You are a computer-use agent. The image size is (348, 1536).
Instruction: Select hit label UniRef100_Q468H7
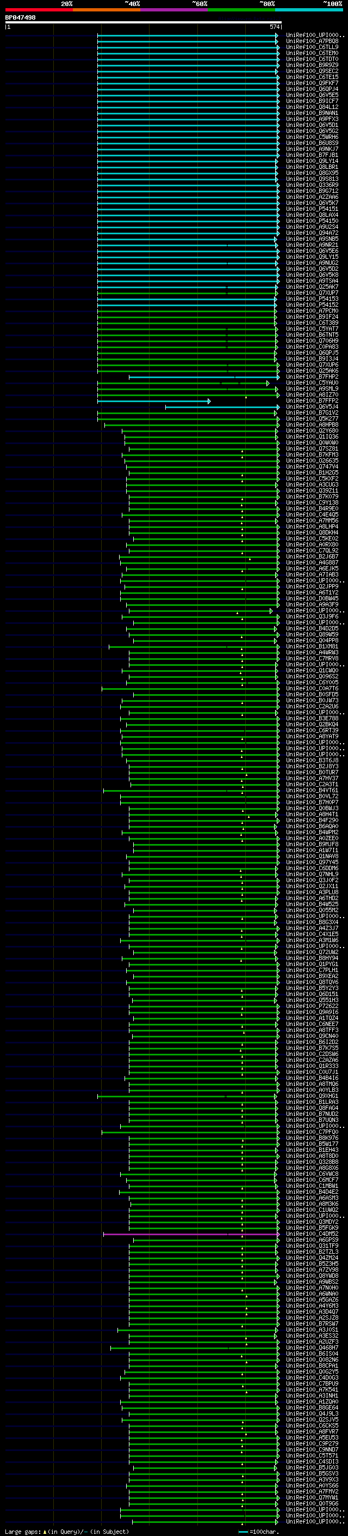tap(312, 1347)
